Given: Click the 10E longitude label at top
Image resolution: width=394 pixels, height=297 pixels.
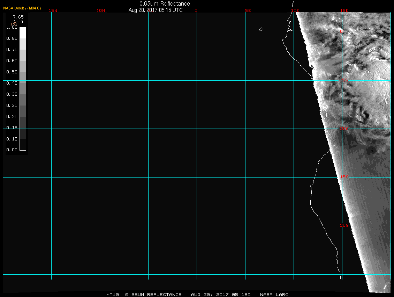Looking at the screenshot, I should click(x=296, y=10).
